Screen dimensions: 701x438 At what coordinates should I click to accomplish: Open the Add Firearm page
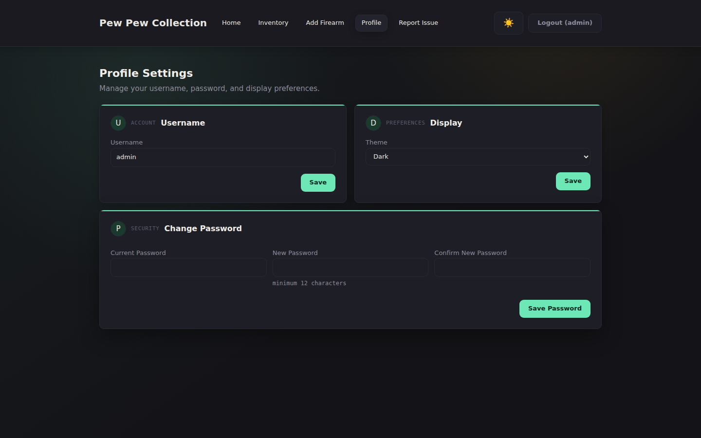tap(325, 22)
